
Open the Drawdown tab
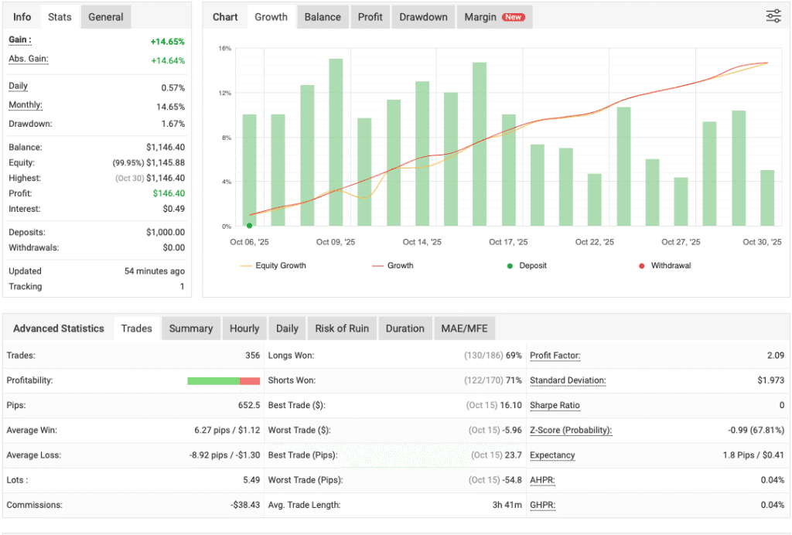pyautogui.click(x=422, y=16)
